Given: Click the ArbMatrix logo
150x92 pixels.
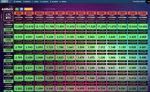Looking at the screenshot, I should tap(7, 8).
